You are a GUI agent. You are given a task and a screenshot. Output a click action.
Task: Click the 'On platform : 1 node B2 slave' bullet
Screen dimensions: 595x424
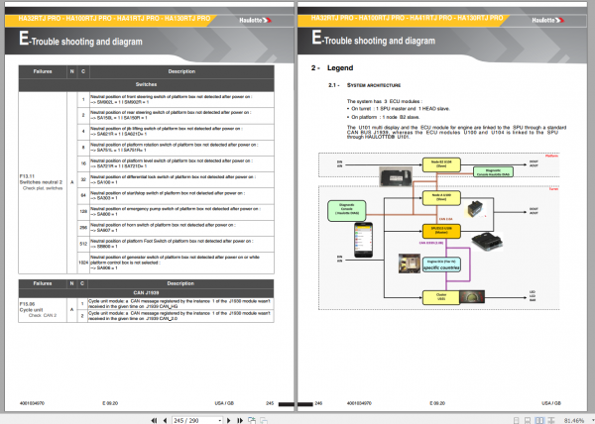pos(383,117)
